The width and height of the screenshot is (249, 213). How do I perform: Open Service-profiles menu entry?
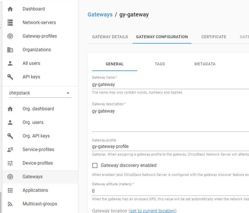pyautogui.click(x=40, y=150)
